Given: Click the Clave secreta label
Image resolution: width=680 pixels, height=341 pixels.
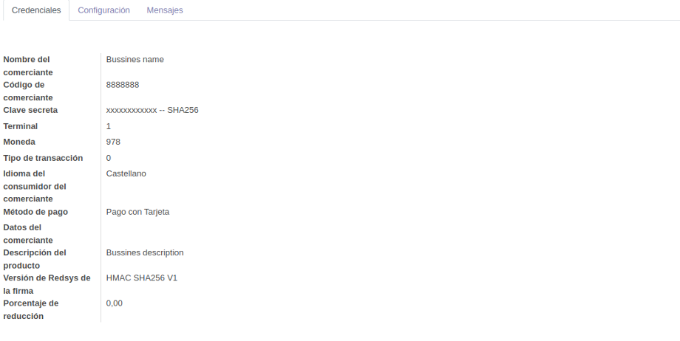Looking at the screenshot, I should (x=30, y=110).
